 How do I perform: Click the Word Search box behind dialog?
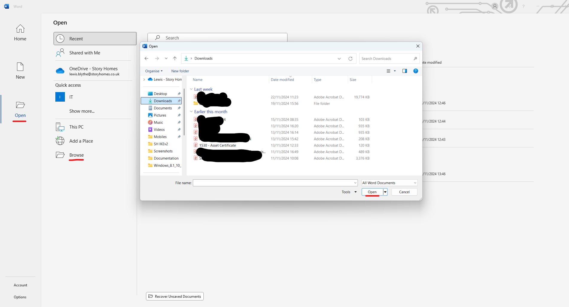(217, 38)
